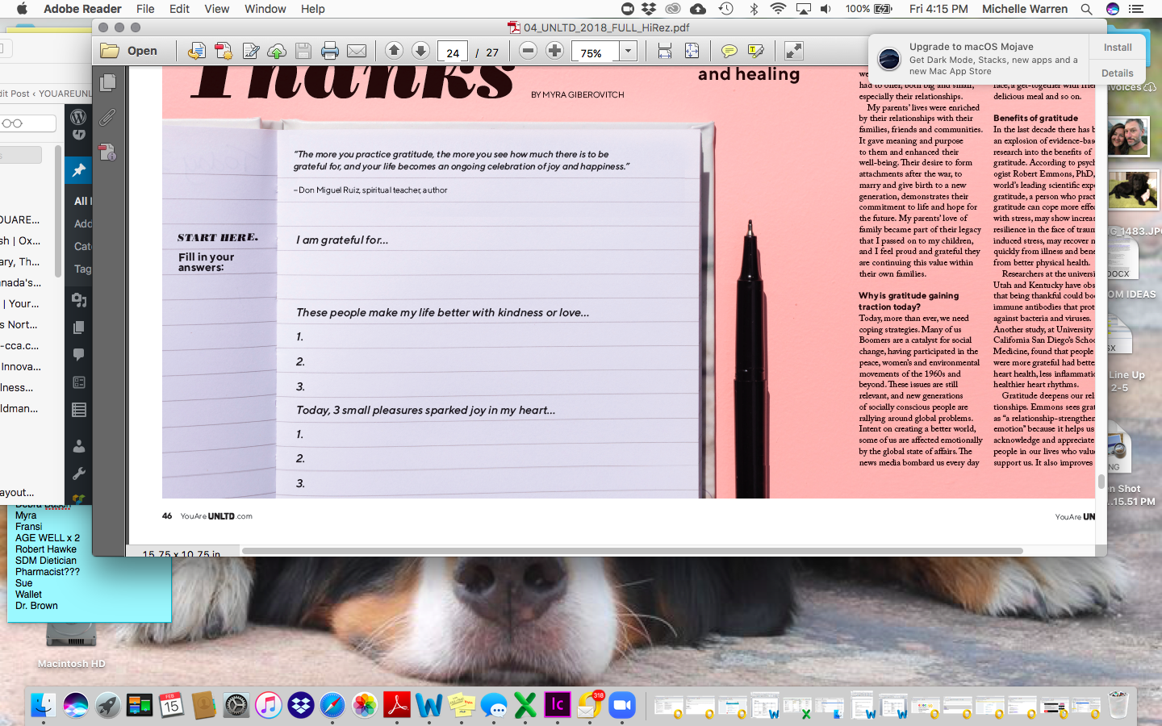Click the vertical scrollbar thumb of the PDF
The height and width of the screenshot is (726, 1162).
coord(1101,482)
